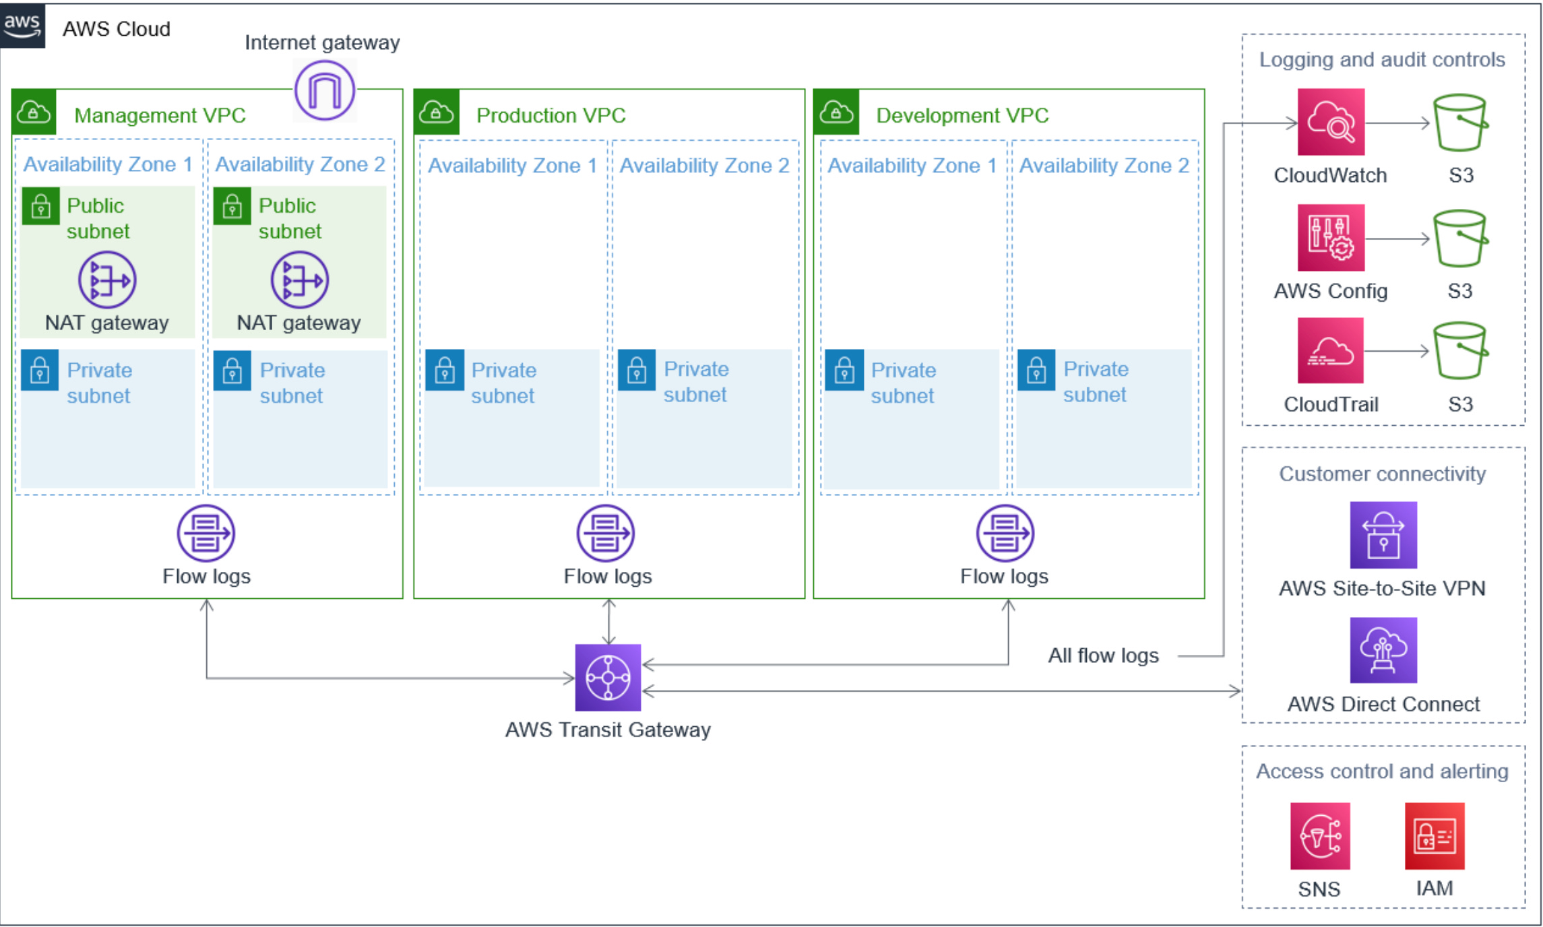
Task: Click the Development VPC cloud lock icon
Action: (836, 113)
